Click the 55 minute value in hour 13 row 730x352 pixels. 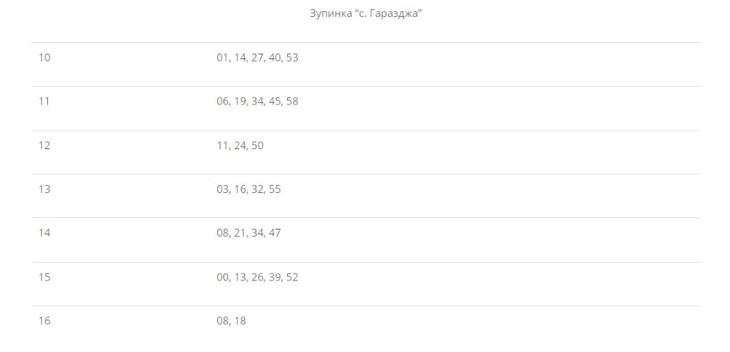(x=274, y=189)
